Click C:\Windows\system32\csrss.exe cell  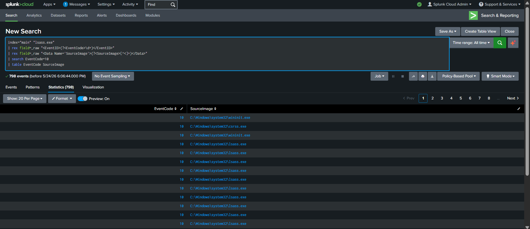(218, 127)
